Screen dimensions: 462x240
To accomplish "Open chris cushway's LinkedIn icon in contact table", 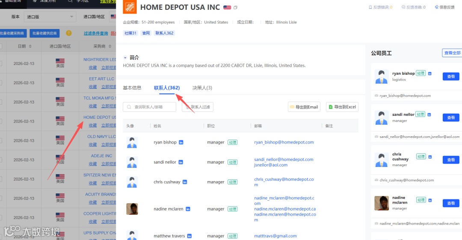I will coord(185,182).
